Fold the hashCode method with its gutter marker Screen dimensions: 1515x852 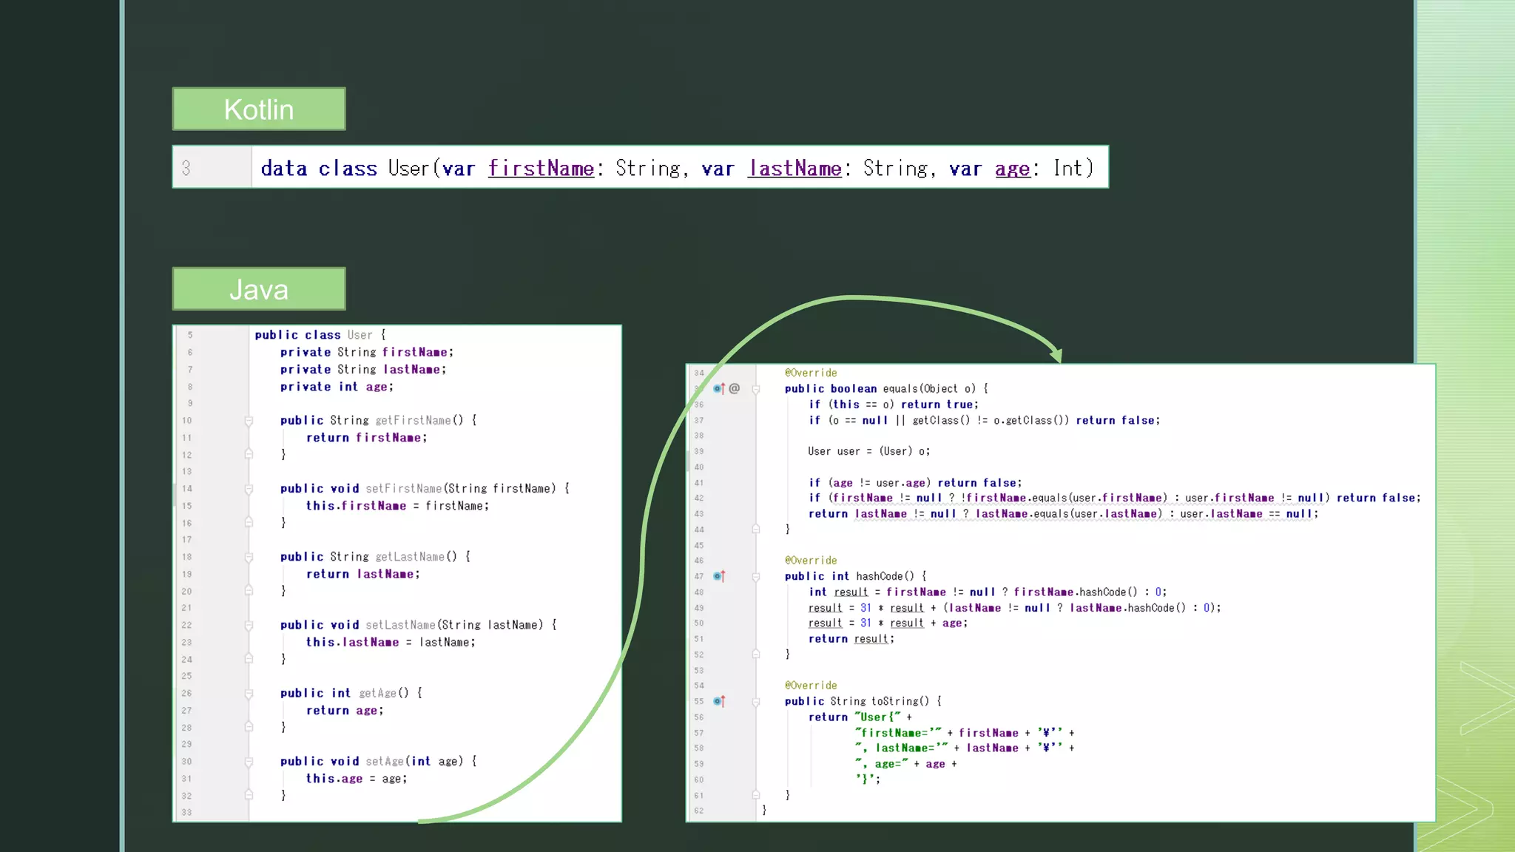click(756, 577)
